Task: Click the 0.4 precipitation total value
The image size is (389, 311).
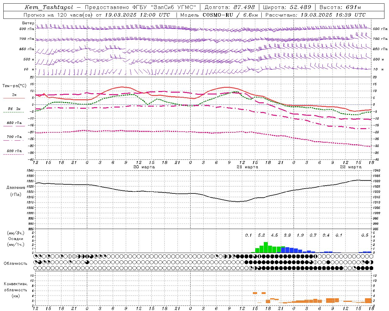Action: (x=326, y=235)
